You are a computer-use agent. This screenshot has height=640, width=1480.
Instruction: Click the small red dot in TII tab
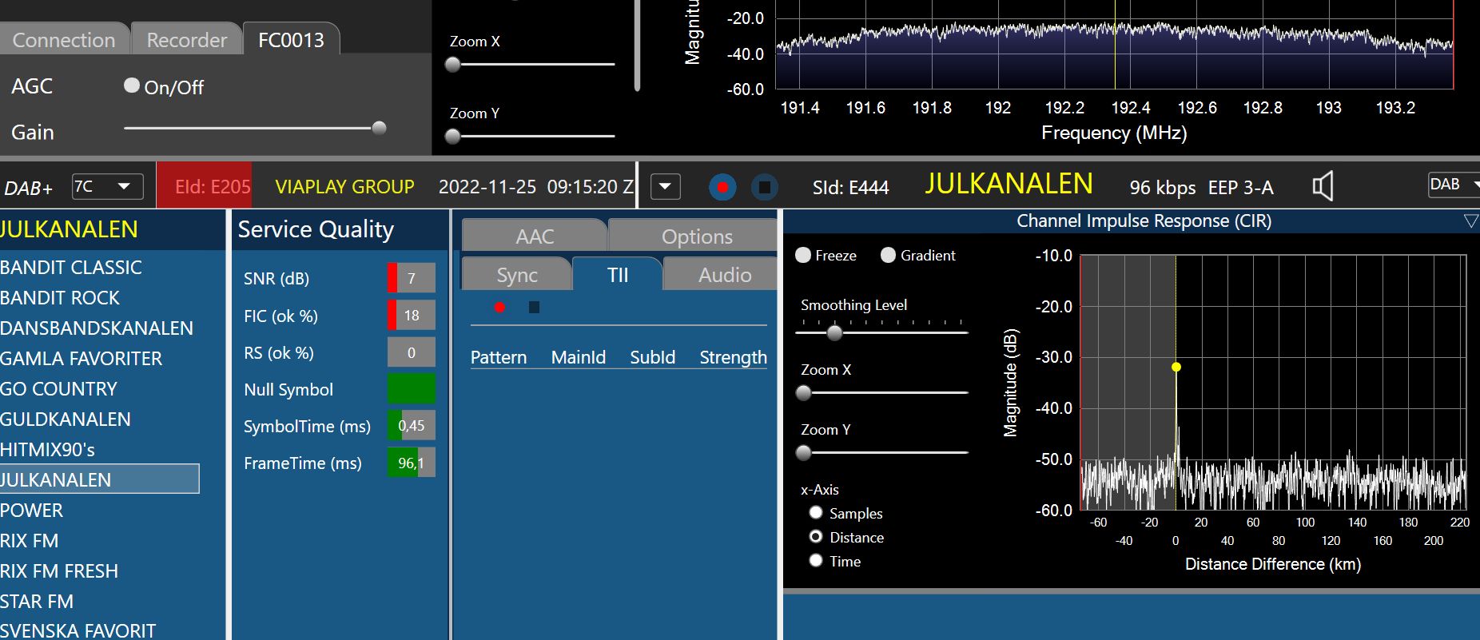click(499, 308)
